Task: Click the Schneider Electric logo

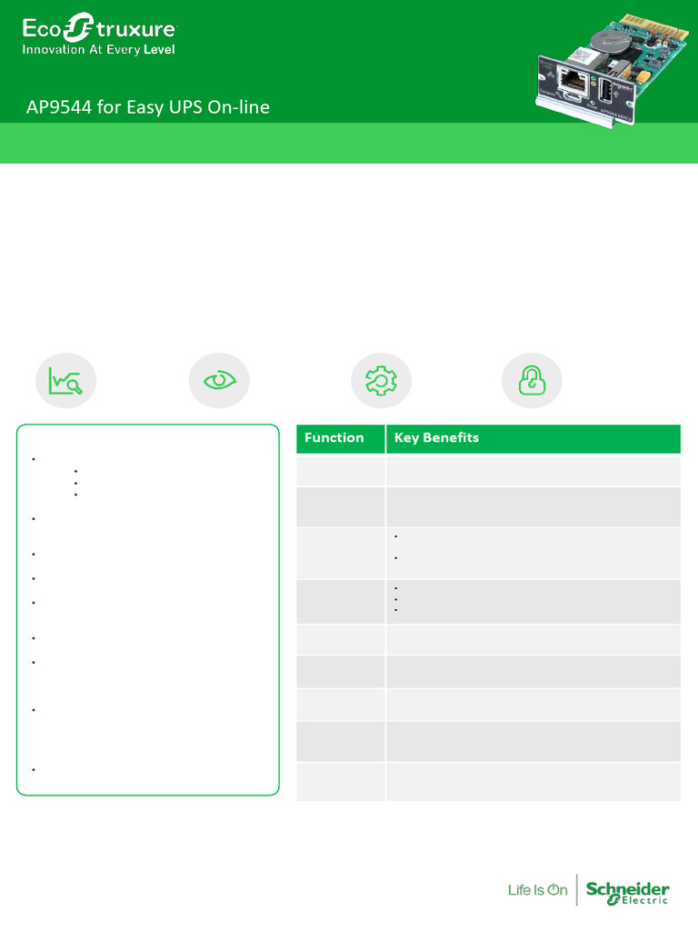Action: (627, 893)
